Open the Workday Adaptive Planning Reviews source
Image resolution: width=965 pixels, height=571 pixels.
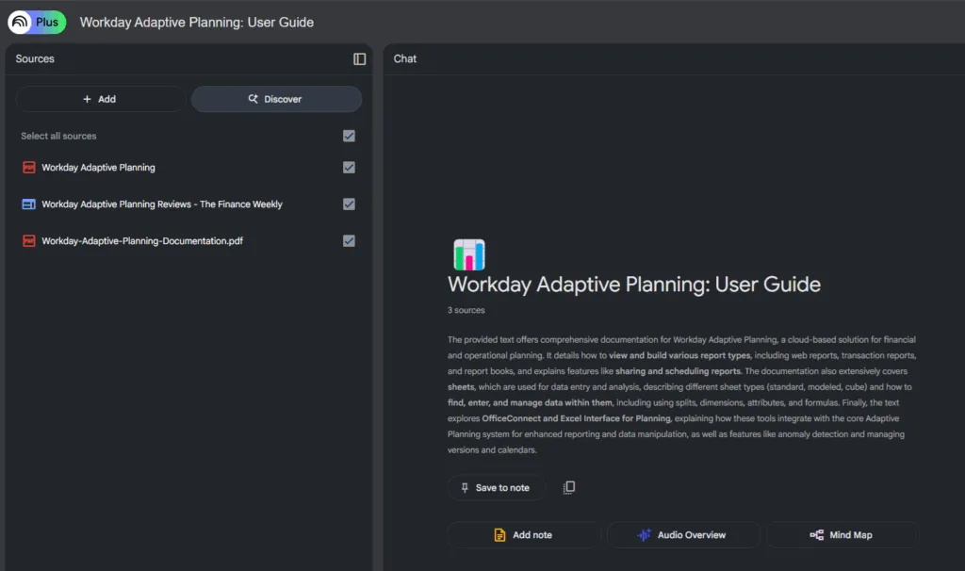[162, 204]
